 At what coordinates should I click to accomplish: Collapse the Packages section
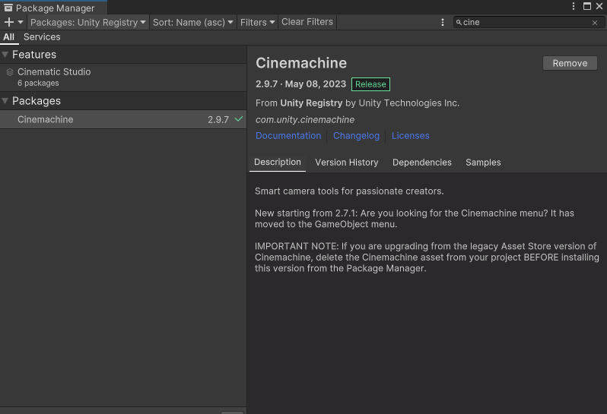click(x=5, y=101)
